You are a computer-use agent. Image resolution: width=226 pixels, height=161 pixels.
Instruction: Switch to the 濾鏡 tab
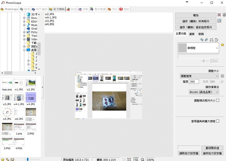coord(192,34)
